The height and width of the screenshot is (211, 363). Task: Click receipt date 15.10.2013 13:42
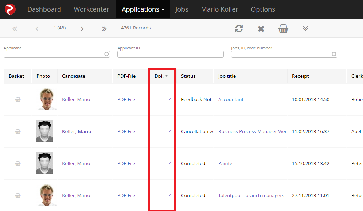tap(311, 163)
